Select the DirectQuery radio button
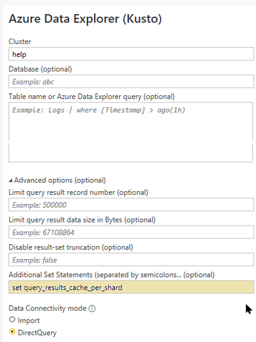The width and height of the screenshot is (256, 342). [x=12, y=332]
